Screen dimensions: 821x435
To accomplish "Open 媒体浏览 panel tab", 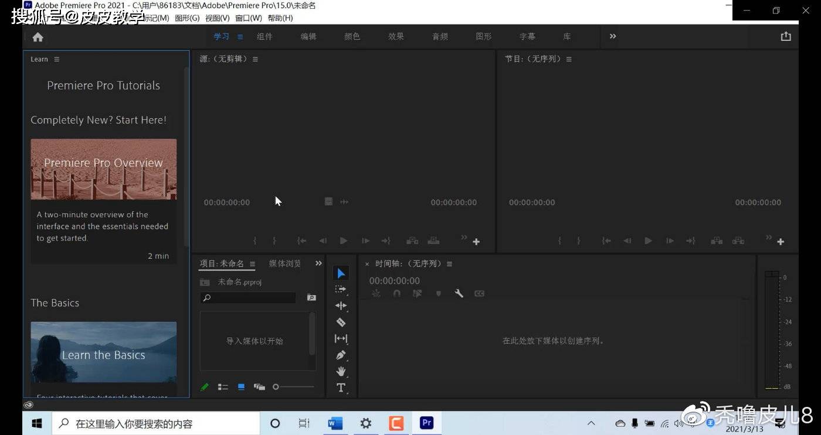I will [285, 264].
